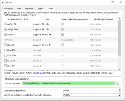The height and width of the screenshot is (101, 125).
Task: Click the Software Defined Radio column header
Action: pos(18,19)
